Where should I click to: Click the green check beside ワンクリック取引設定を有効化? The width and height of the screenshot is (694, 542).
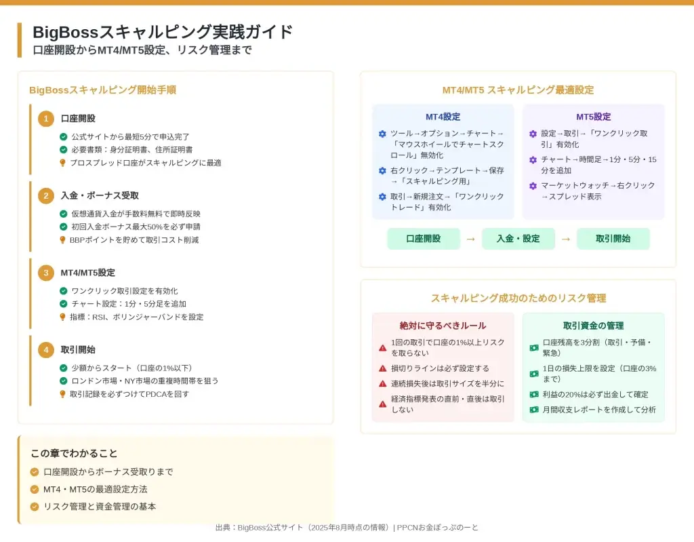[64, 291]
